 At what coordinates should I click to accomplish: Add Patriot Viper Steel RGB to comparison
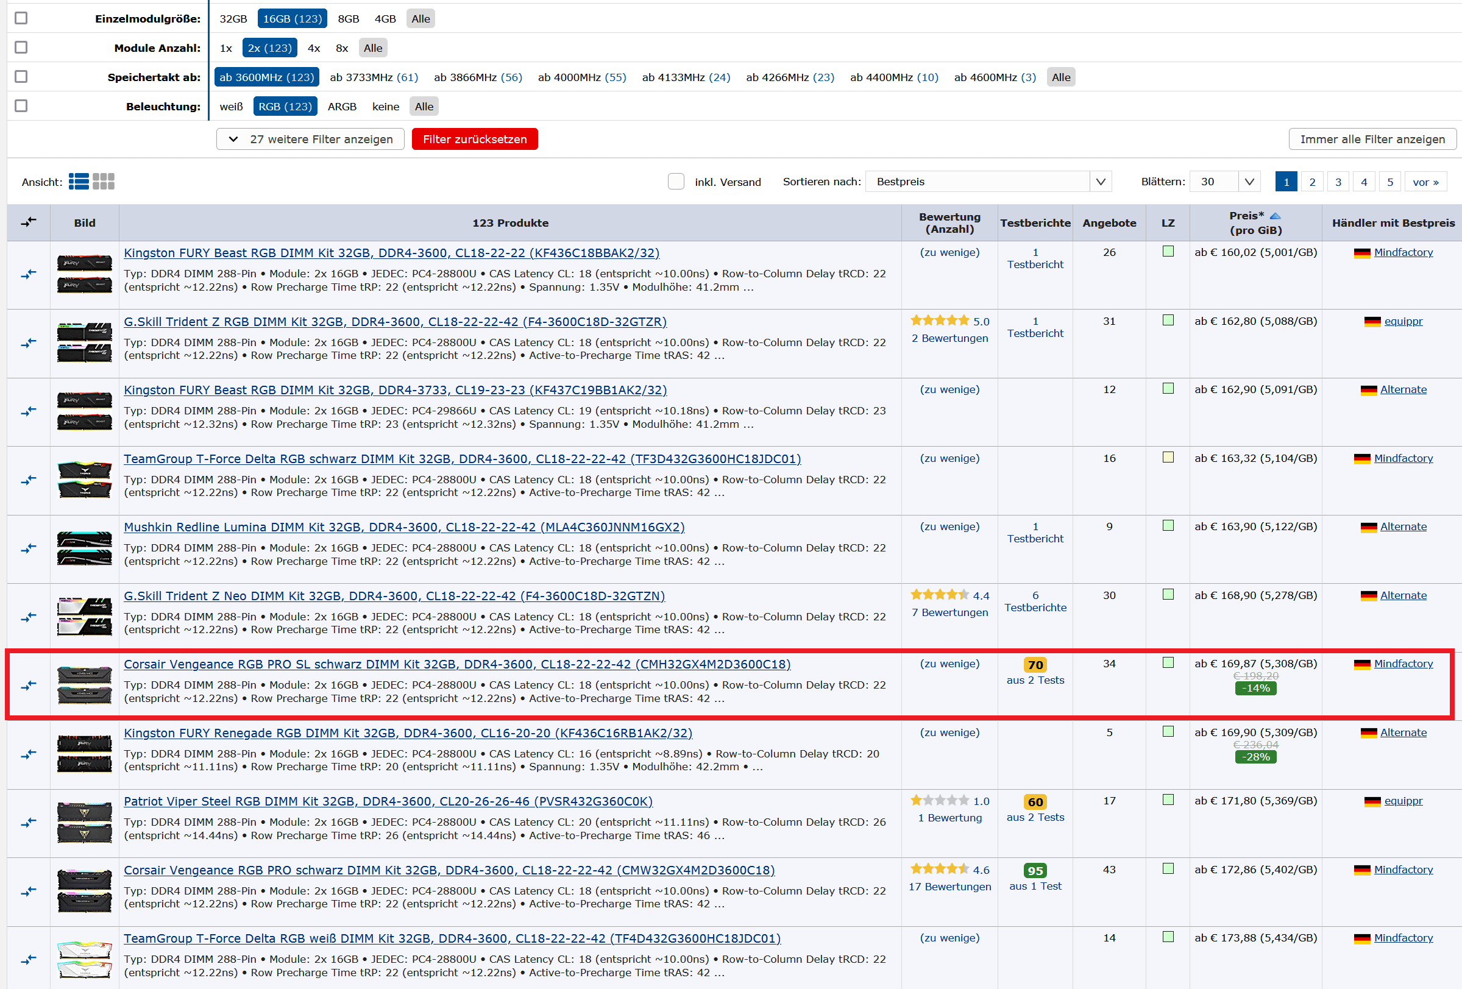(x=28, y=823)
